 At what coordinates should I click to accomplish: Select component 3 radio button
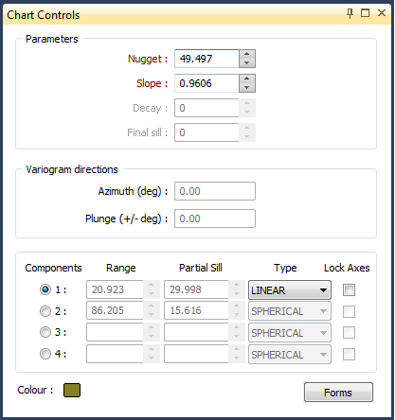pyautogui.click(x=45, y=332)
